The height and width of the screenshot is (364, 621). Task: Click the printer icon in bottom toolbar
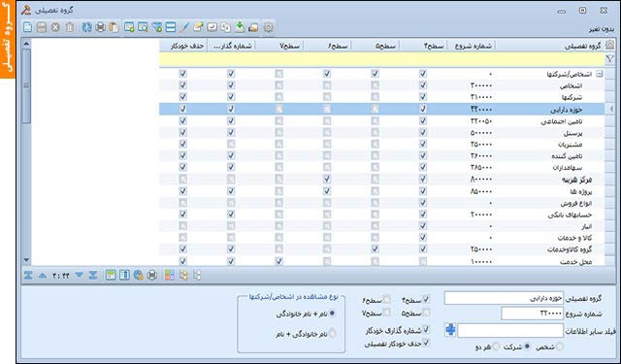point(152,276)
